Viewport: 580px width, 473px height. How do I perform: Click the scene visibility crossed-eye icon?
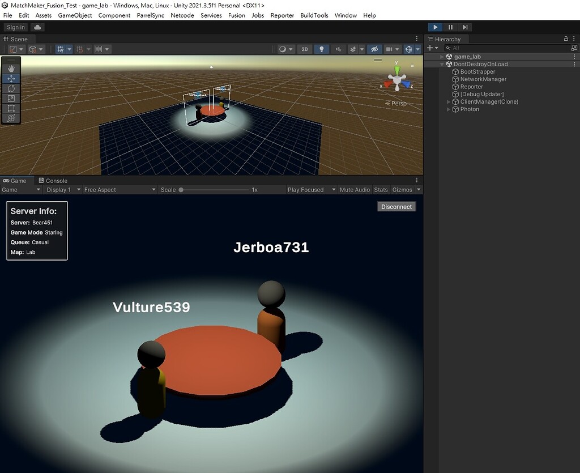(x=375, y=49)
